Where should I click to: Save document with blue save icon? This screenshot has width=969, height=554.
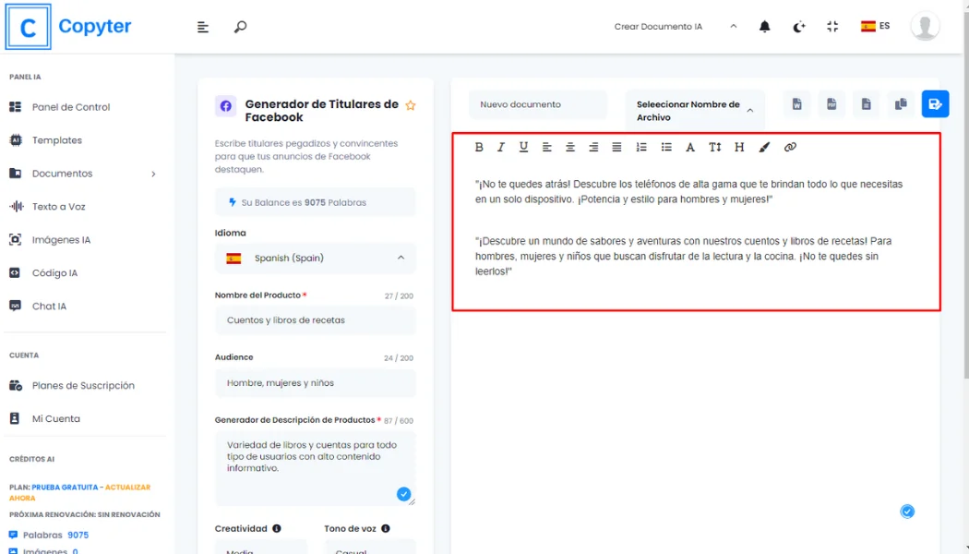935,104
